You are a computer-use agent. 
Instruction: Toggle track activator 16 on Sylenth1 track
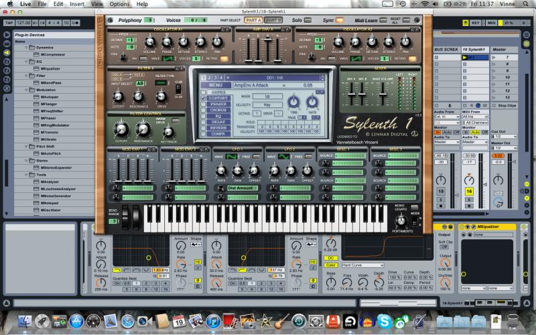[x=469, y=192]
